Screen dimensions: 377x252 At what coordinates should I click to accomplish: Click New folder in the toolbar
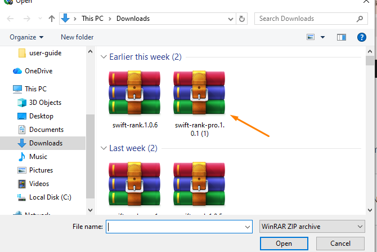pos(77,37)
